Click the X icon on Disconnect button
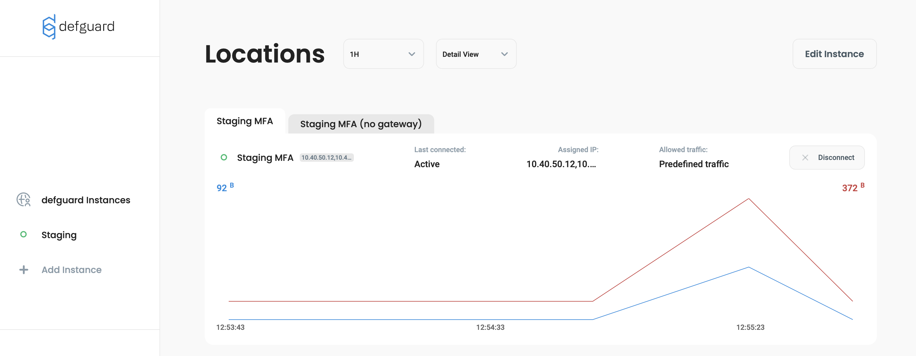 pos(805,158)
